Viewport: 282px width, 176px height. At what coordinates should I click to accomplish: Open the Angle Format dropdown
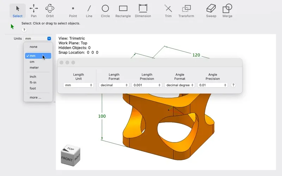[180, 85]
